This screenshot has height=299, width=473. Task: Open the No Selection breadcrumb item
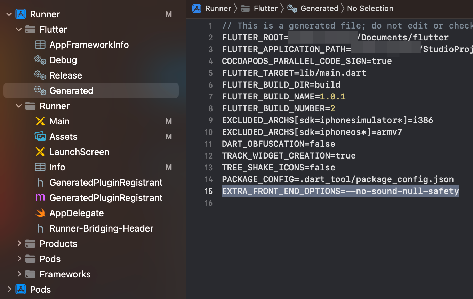(x=370, y=9)
